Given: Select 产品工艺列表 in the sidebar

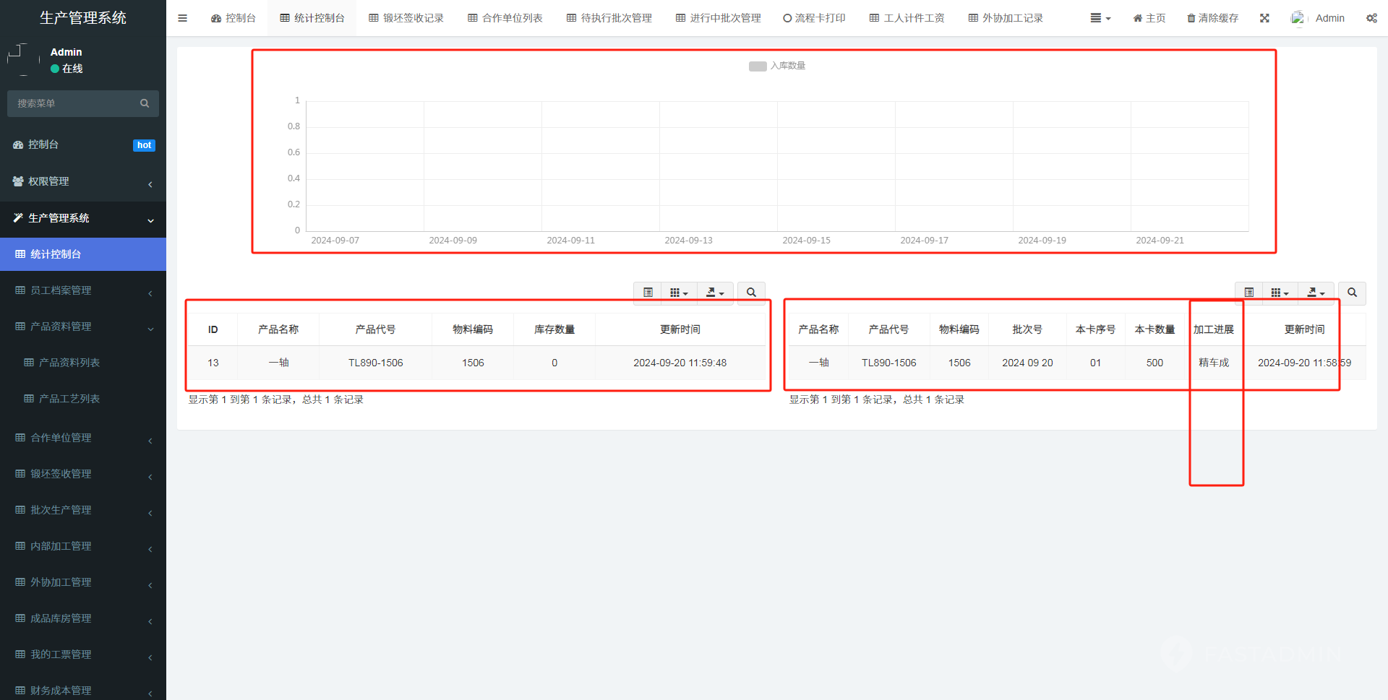Looking at the screenshot, I should (x=69, y=399).
